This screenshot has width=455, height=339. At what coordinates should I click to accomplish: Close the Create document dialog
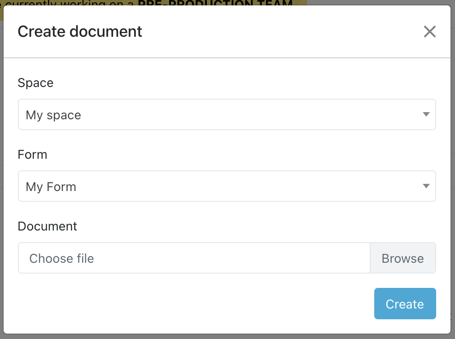(429, 31)
